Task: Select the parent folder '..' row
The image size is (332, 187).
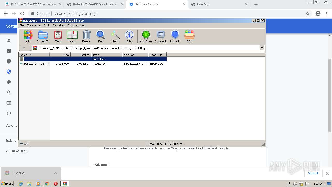Action: click(93, 59)
